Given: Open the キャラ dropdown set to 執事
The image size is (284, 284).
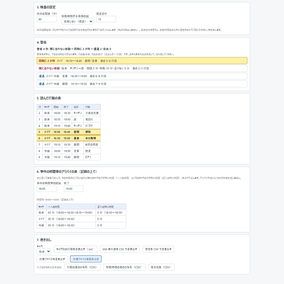Looking at the screenshot, I should pyautogui.click(x=44, y=252).
